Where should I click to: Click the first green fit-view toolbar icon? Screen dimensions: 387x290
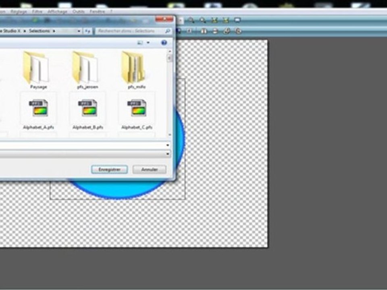tap(214, 20)
